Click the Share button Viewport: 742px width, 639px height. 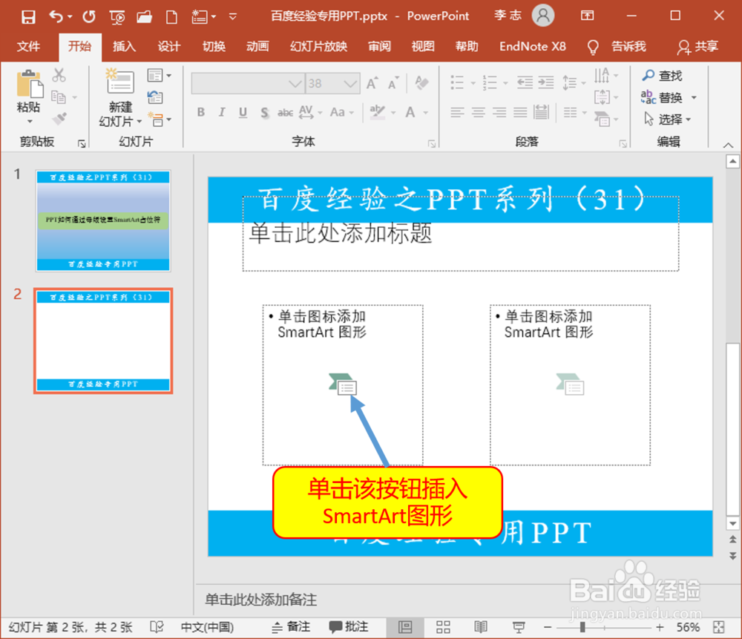(697, 47)
